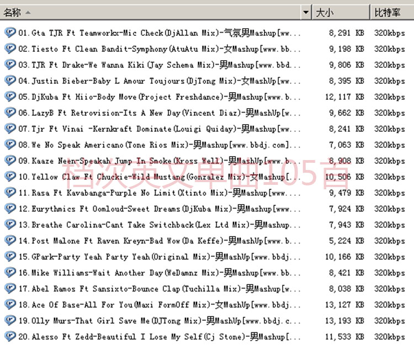Click the size value 13,193 KB
Image resolution: width=414 pixels, height=346 pixels.
tap(344, 321)
